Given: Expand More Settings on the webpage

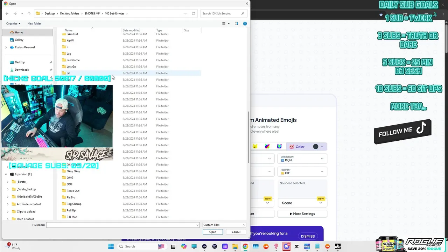Looking at the screenshot, I should click(302, 214).
